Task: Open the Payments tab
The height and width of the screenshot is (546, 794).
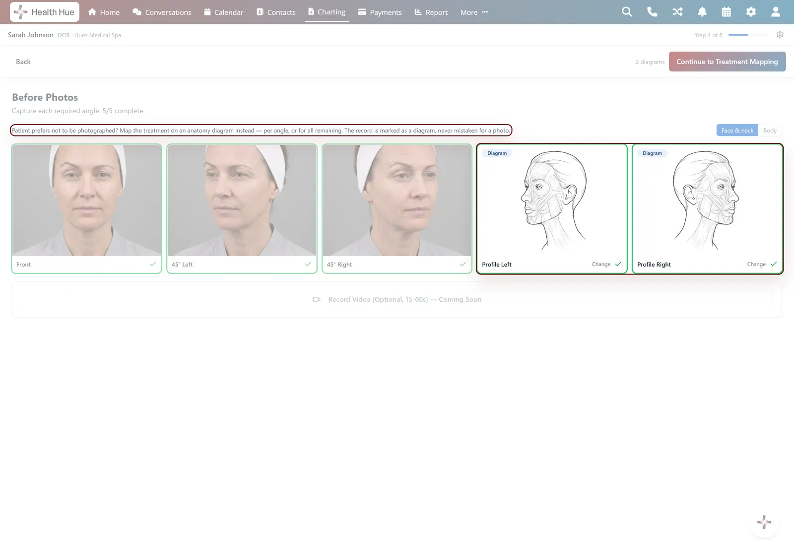Action: 380,12
